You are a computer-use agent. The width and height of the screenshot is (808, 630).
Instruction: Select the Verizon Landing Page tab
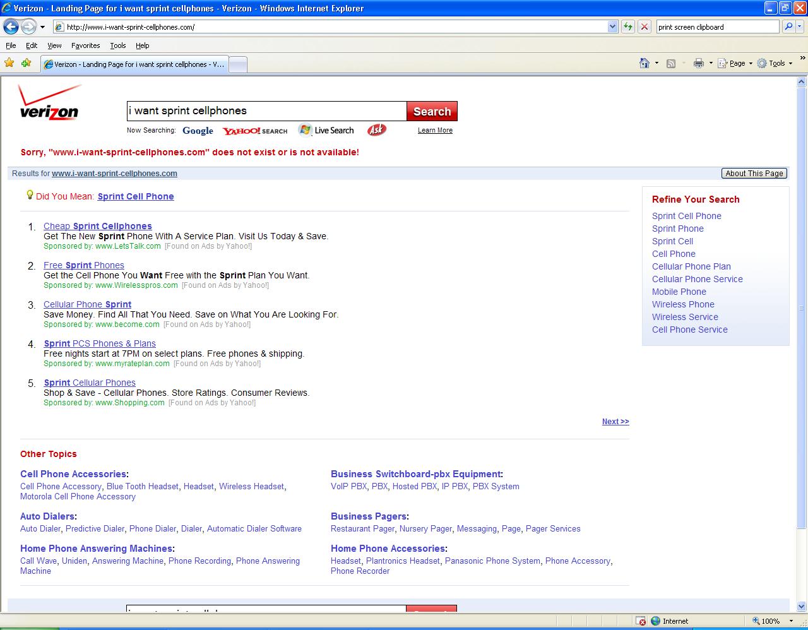pos(134,64)
